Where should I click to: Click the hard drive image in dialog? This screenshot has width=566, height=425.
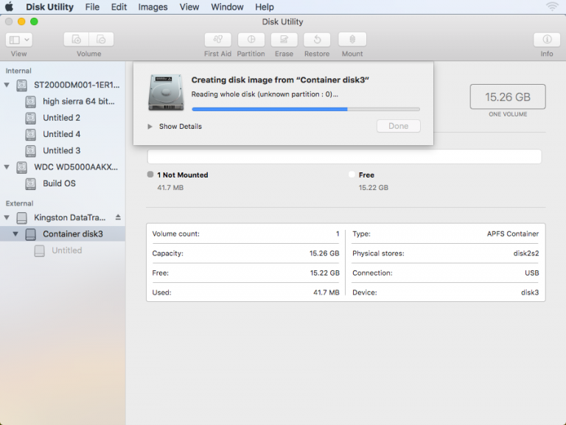(x=166, y=92)
